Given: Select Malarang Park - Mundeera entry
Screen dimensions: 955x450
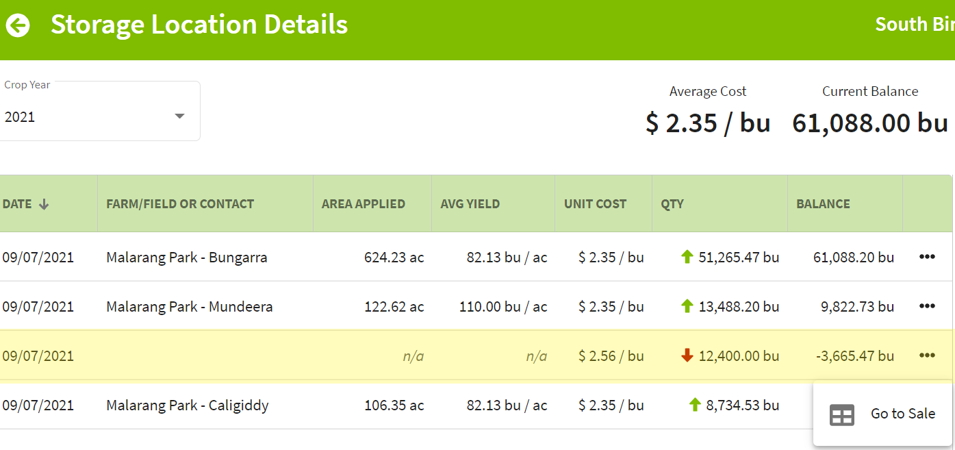Looking at the screenshot, I should (190, 307).
